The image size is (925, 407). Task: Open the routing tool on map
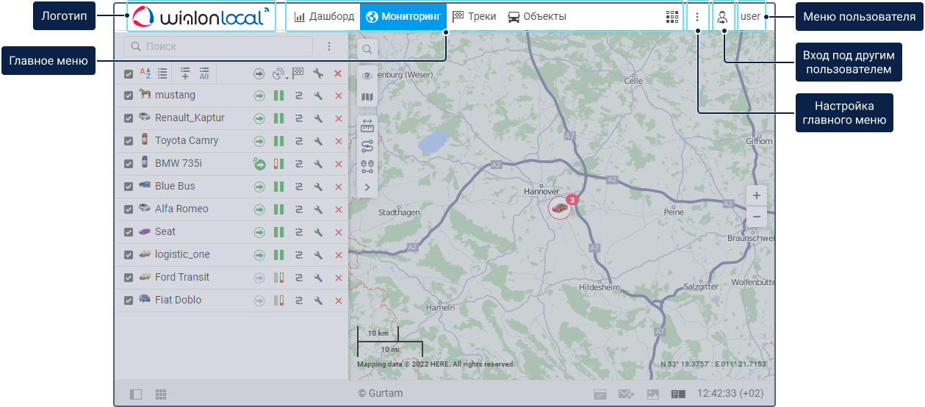(367, 146)
